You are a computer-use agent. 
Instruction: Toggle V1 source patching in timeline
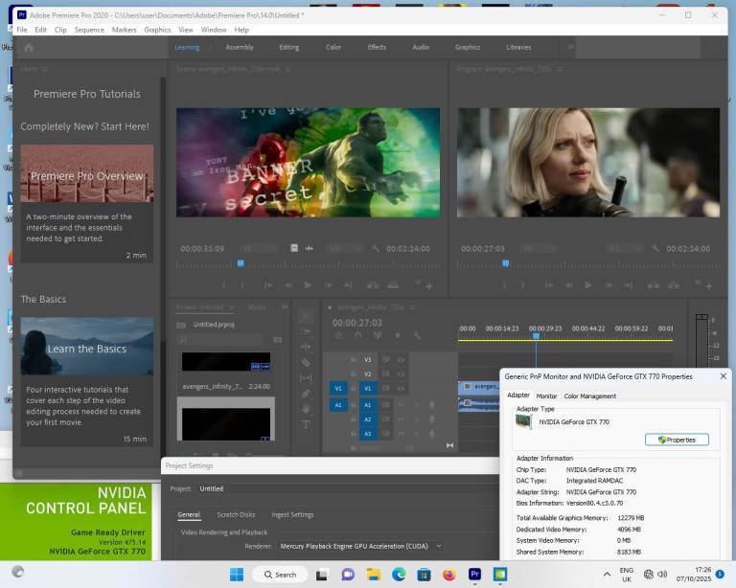click(x=337, y=389)
